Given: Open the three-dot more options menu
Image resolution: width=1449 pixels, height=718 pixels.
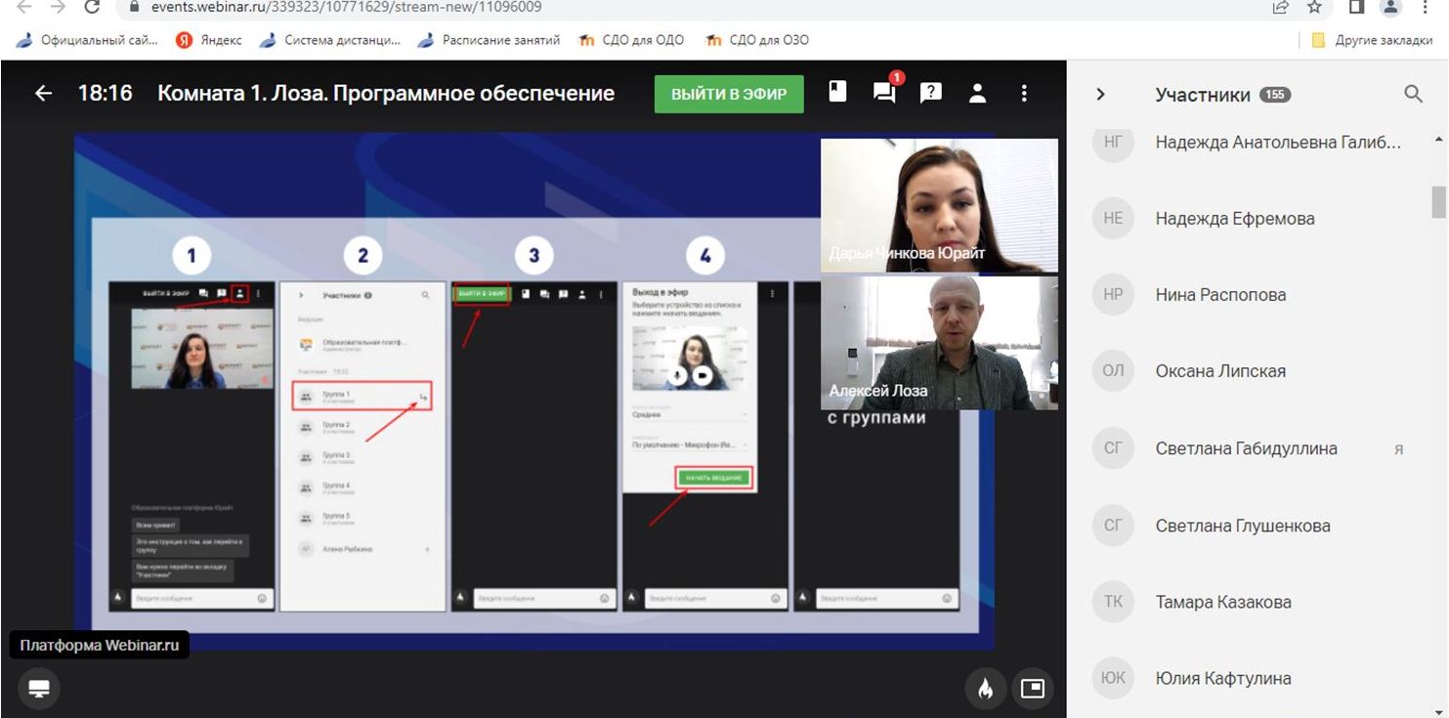Looking at the screenshot, I should tap(1024, 93).
